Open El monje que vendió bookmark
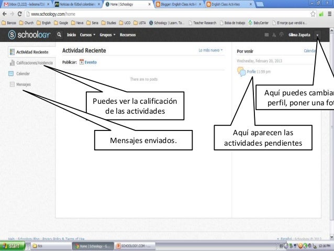Viewport: 334px width, 251px height. point(290,23)
